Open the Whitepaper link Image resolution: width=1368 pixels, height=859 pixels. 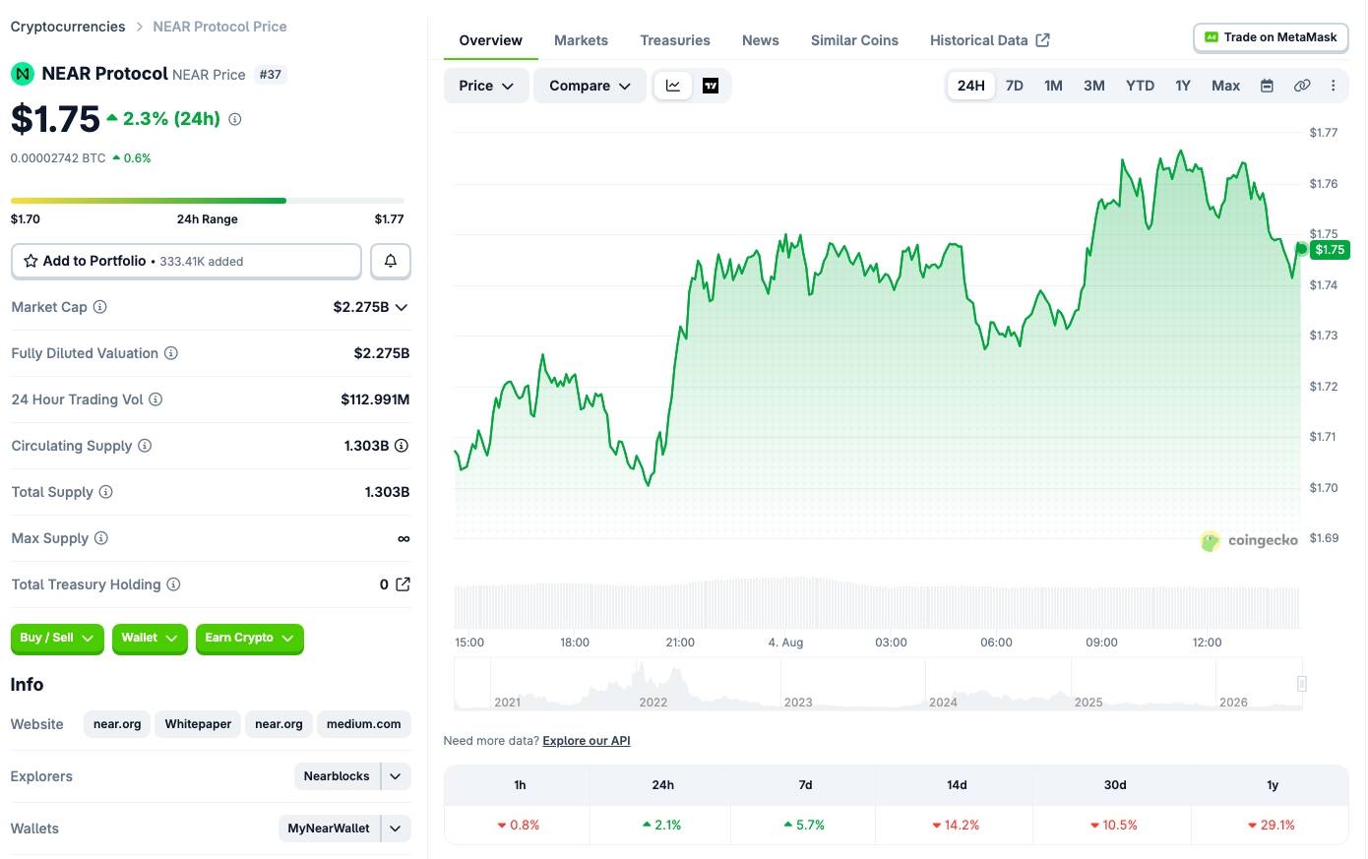tap(198, 724)
